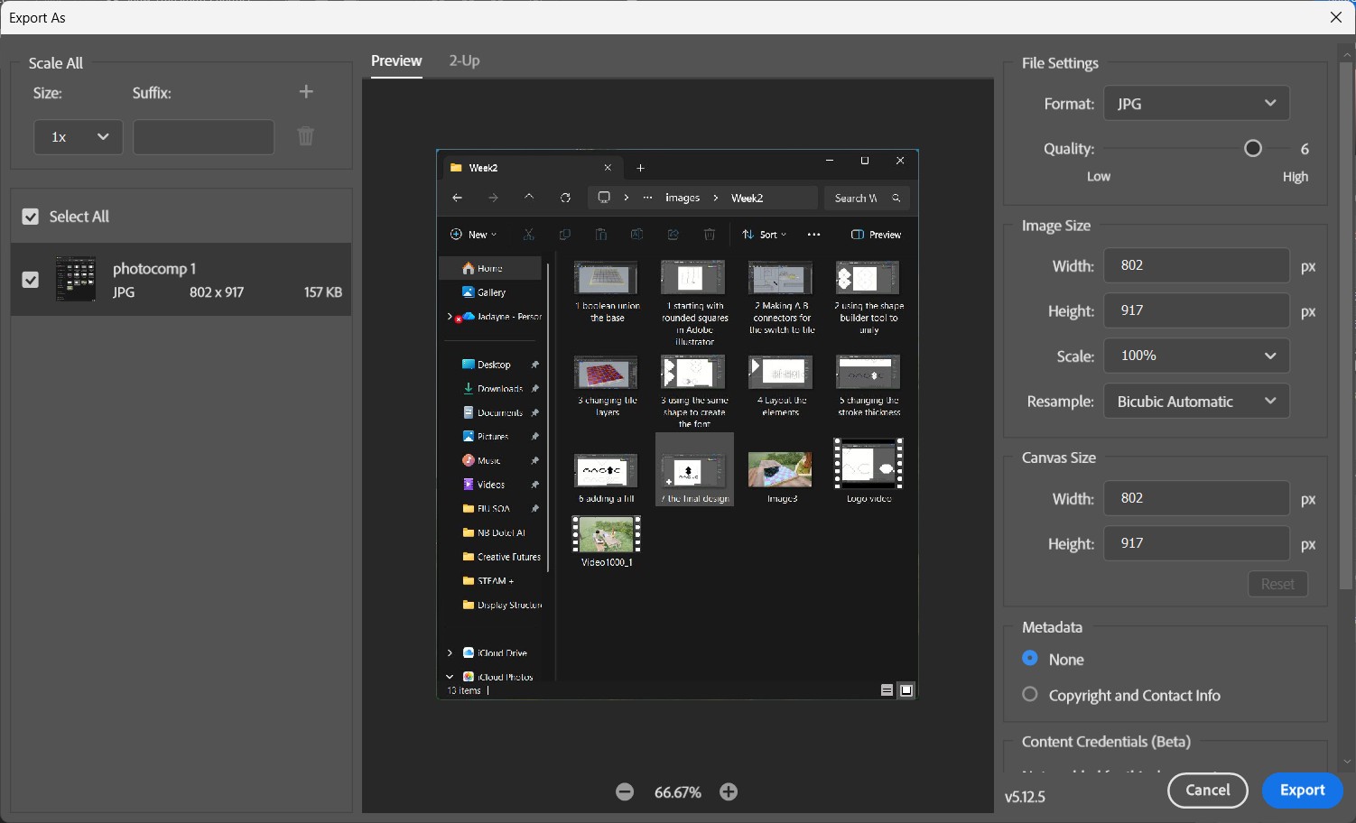Click the settings panel scroll-down arrow
Screen dimensions: 1356x823
pos(1346,763)
